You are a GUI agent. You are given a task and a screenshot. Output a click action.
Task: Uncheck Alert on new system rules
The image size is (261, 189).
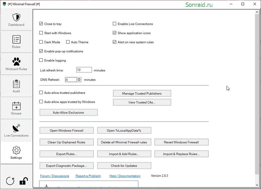tap(114, 42)
